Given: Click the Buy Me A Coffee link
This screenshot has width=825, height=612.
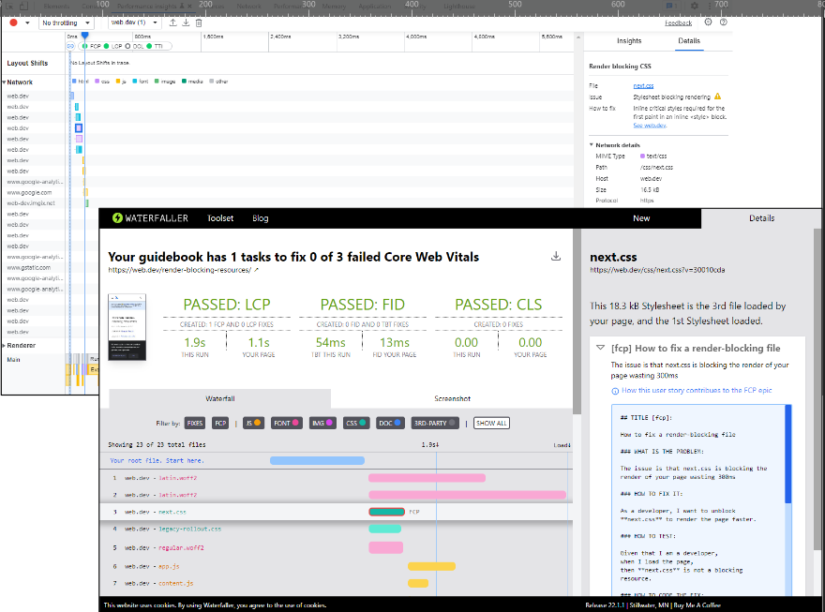Looking at the screenshot, I should point(697,605).
